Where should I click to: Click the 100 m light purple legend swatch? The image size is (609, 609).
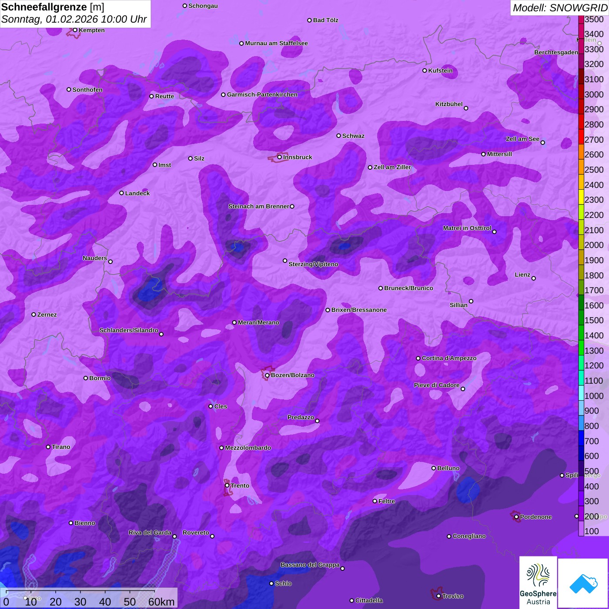(x=581, y=529)
